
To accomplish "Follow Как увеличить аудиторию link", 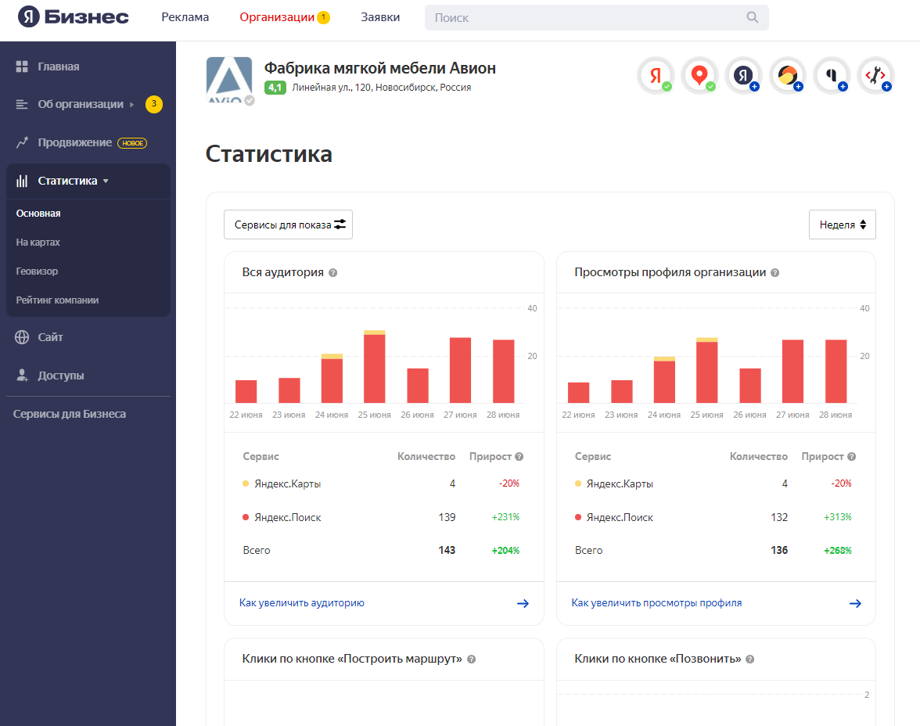I will (302, 602).
